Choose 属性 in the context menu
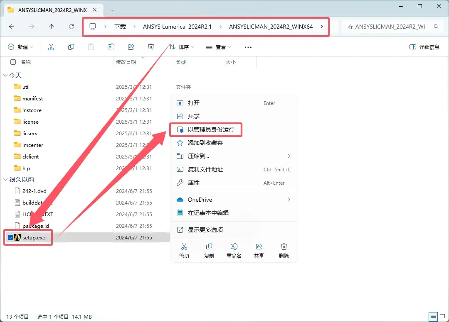The width and height of the screenshot is (449, 322). [x=194, y=183]
